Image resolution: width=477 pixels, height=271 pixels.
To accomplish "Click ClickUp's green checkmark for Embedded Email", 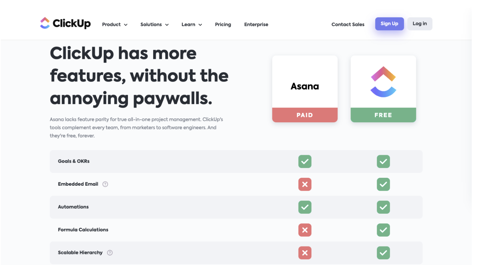I will click(x=383, y=185).
